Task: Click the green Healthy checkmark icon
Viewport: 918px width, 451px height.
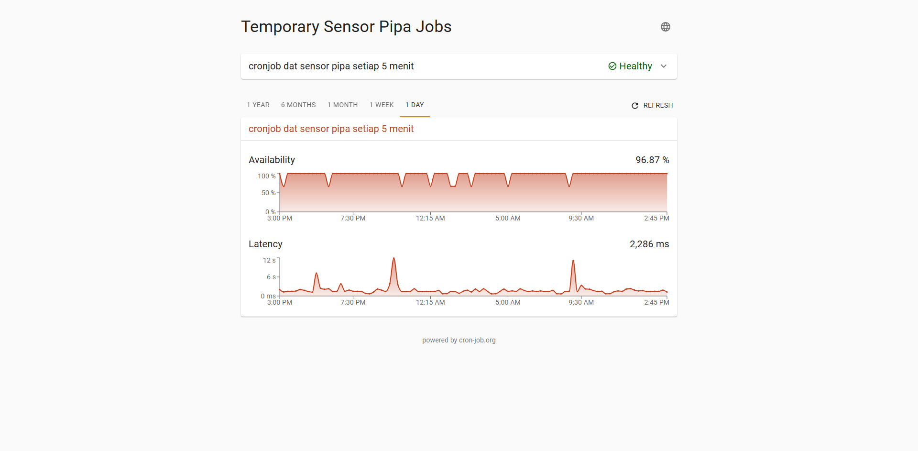Action: tap(612, 66)
